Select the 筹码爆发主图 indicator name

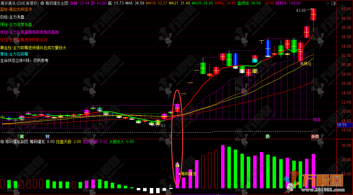(57, 3)
